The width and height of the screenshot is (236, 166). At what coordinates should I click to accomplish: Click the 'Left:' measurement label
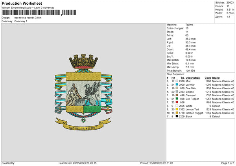169,39
